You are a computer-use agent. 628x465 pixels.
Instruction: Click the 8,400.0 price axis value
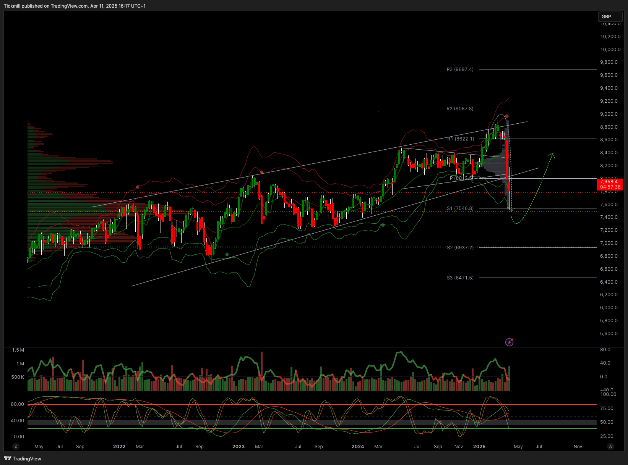(609, 153)
